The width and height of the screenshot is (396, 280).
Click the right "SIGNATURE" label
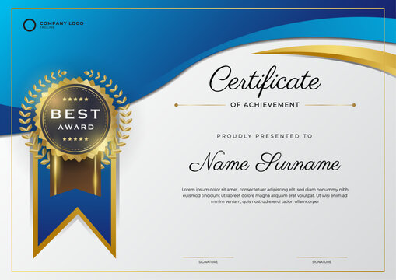321,262
